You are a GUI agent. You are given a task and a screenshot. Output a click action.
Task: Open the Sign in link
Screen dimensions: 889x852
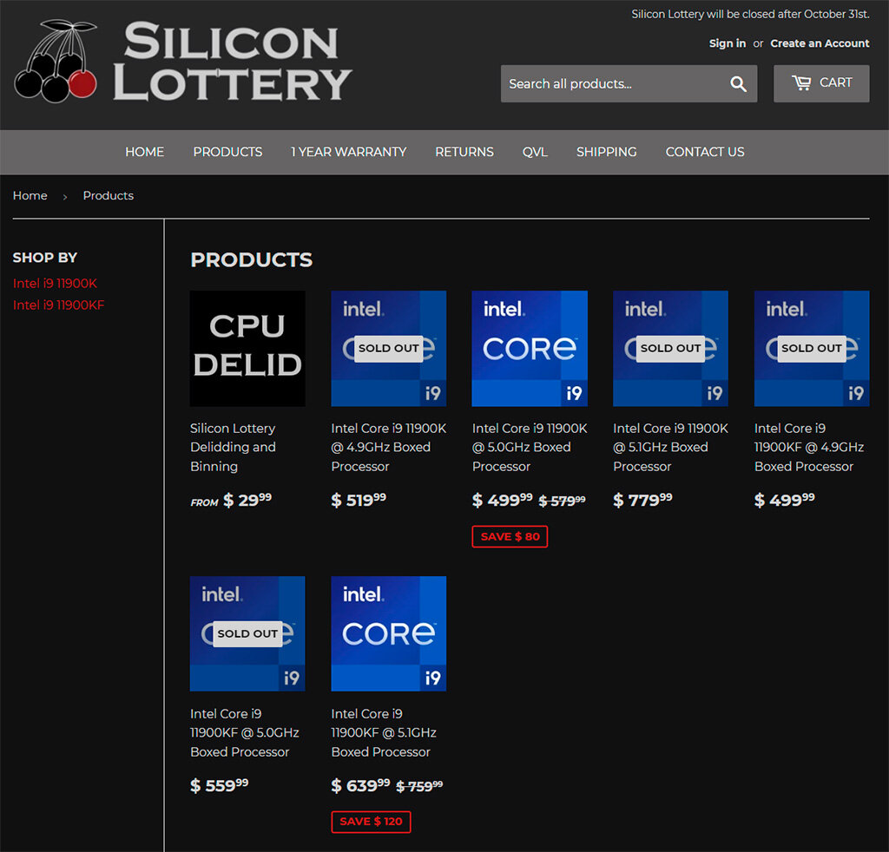727,43
